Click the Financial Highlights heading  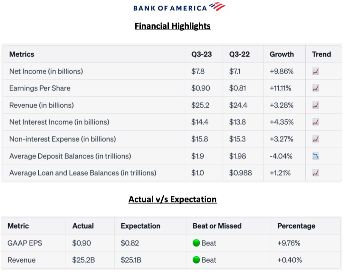(173, 26)
